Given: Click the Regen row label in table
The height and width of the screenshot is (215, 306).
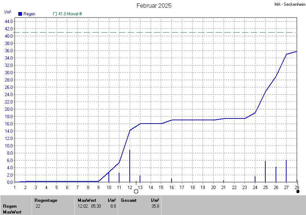Looking at the screenshot, I should point(10,206).
